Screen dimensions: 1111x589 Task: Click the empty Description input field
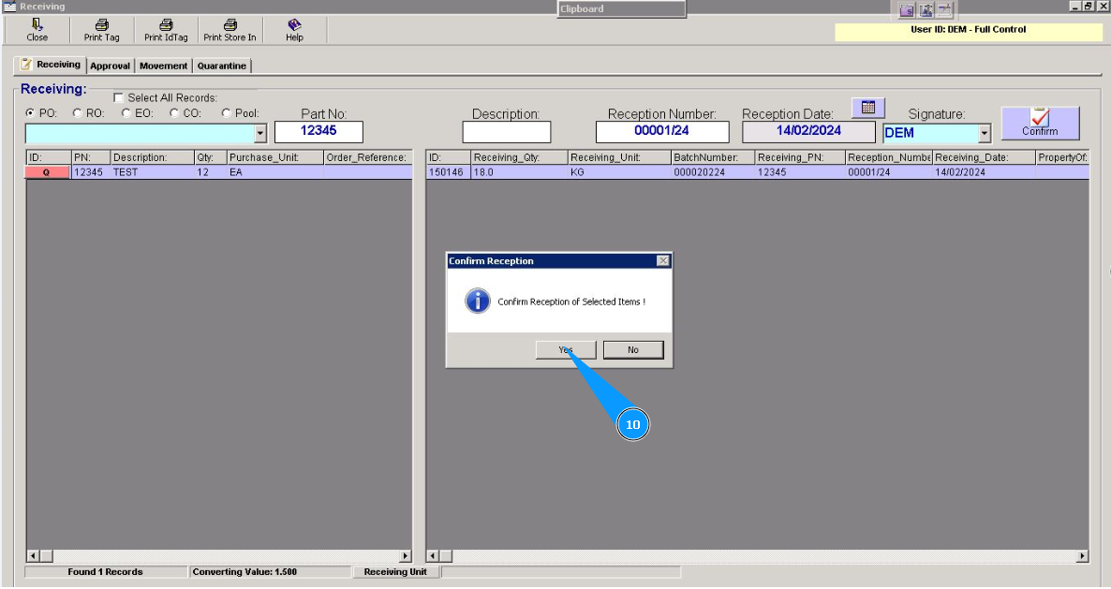[x=507, y=132]
